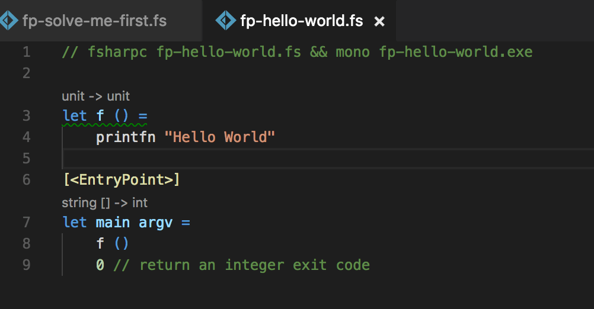
Task: Click the "unit -> unit" CodeLens hint
Action: 95,96
